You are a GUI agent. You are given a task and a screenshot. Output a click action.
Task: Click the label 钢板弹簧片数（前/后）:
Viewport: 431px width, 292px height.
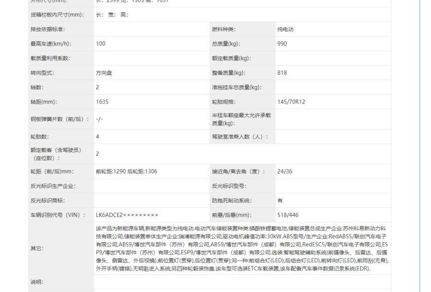click(60, 119)
